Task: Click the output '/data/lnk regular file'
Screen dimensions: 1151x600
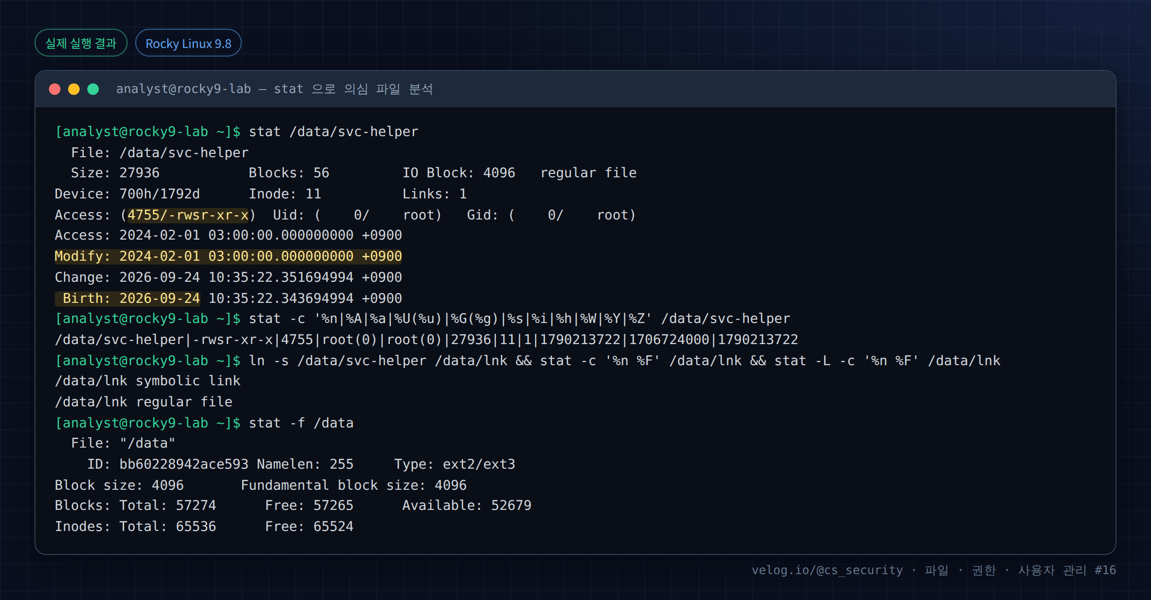Action: [x=143, y=402]
